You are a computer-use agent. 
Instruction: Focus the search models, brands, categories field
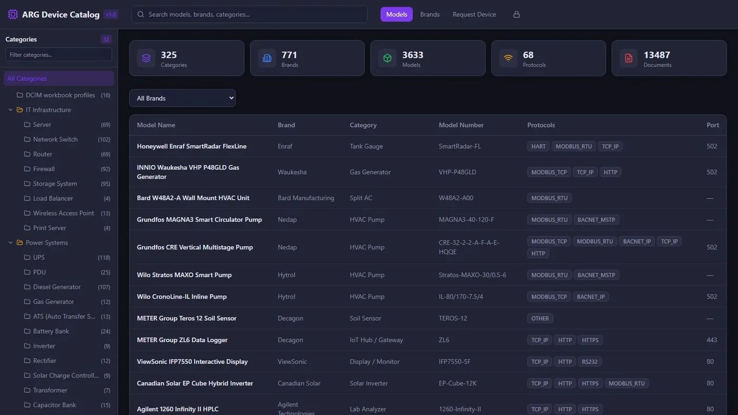[x=249, y=14]
